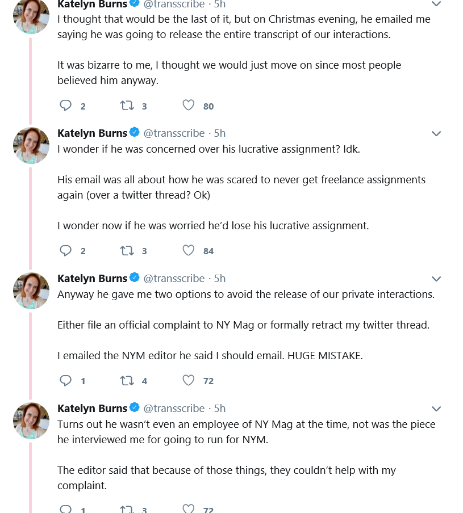Retweet the tweet with 84 likes

click(127, 251)
